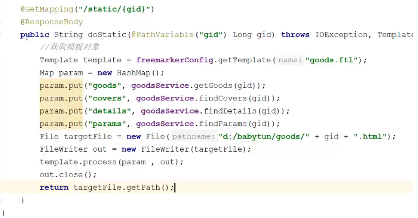Click the out.close() statement
The height and width of the screenshot is (218, 418).
(x=68, y=175)
